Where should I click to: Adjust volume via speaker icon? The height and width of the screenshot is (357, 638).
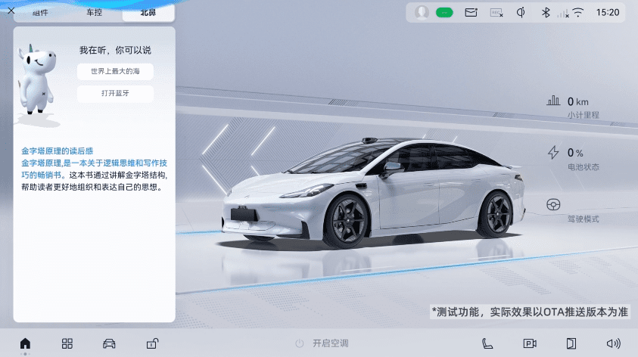pyautogui.click(x=613, y=343)
